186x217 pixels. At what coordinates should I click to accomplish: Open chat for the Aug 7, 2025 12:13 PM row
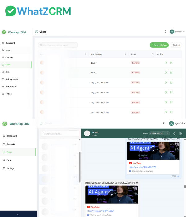point(166,82)
